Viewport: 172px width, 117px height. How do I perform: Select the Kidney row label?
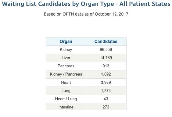click(66, 50)
